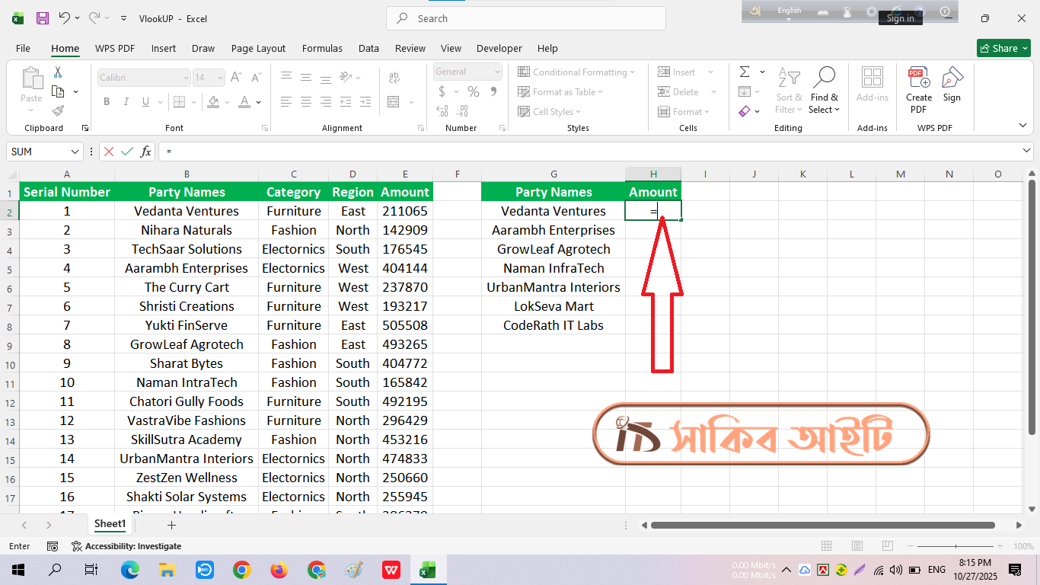Open the Formulas ribbon tab
1040x585 pixels.
322,48
